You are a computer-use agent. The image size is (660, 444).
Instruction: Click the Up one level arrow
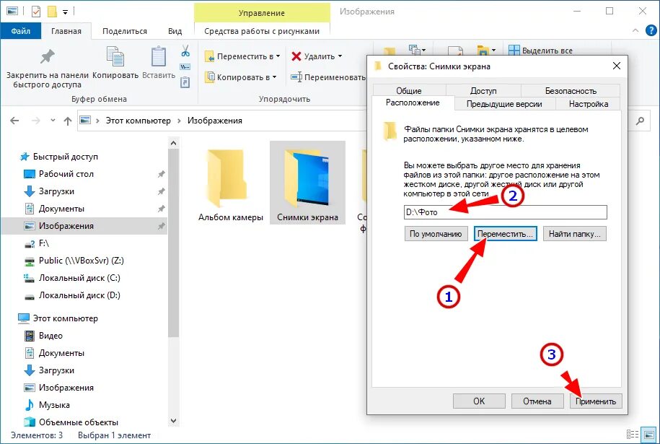(x=68, y=121)
